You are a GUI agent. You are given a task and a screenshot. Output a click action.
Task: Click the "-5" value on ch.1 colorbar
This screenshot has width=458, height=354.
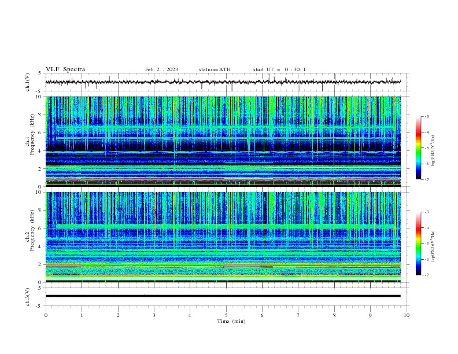point(427,148)
